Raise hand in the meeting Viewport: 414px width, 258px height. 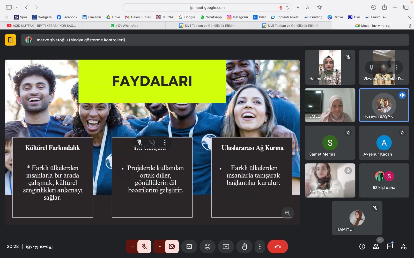coord(244,247)
